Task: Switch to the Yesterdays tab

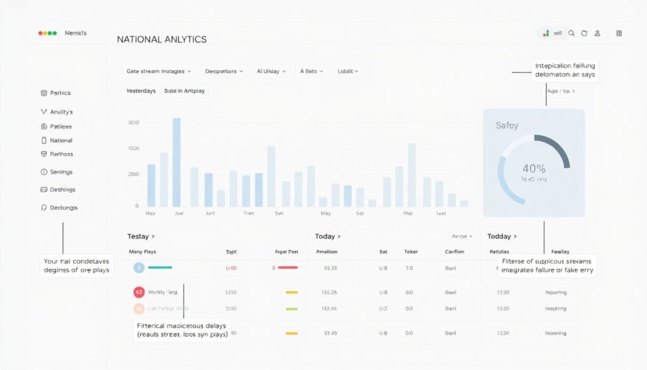Action: [x=140, y=91]
